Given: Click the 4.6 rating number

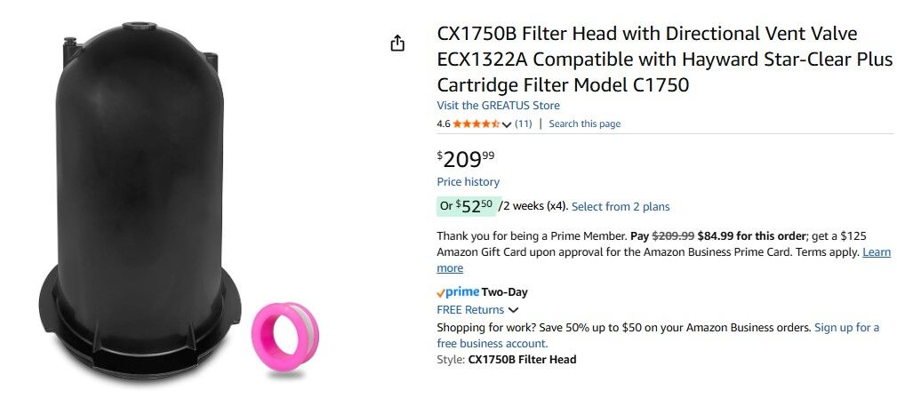Looking at the screenshot, I should 444,124.
